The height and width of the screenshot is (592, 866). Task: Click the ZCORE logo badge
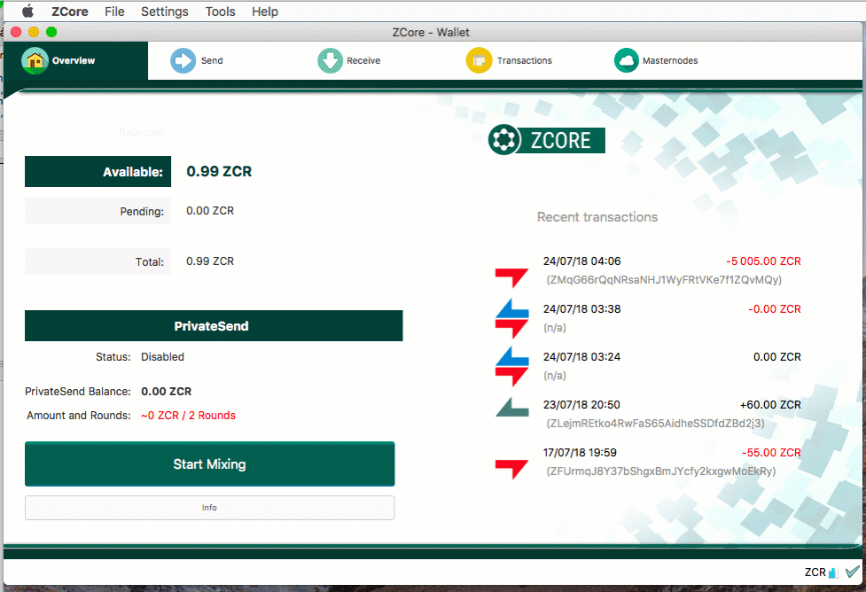[546, 140]
